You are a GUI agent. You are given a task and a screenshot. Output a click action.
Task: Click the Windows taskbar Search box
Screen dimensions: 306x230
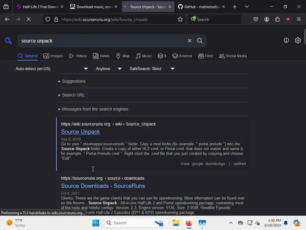coord(136,223)
